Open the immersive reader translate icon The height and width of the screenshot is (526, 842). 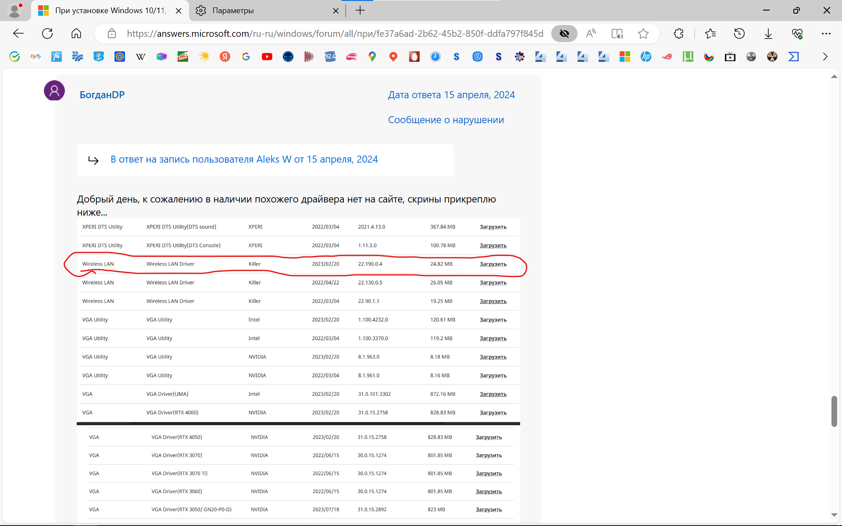point(617,34)
